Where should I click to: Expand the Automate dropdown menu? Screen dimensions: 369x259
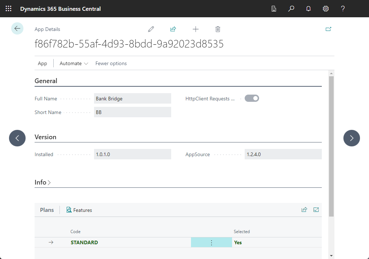tap(74, 63)
